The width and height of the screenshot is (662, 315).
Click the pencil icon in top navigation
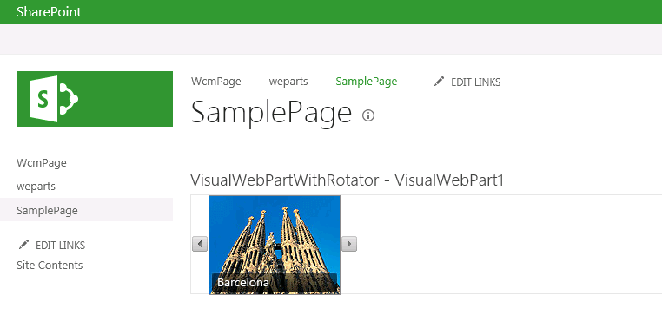click(x=439, y=82)
